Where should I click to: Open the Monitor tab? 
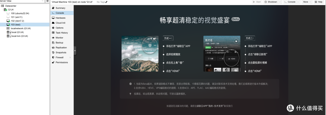(62, 38)
